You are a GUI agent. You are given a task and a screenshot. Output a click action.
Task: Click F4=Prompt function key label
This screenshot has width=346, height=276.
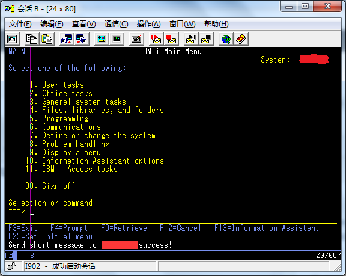(69, 228)
